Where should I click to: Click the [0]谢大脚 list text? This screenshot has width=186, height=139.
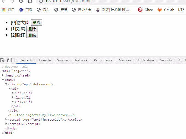(x=20, y=23)
